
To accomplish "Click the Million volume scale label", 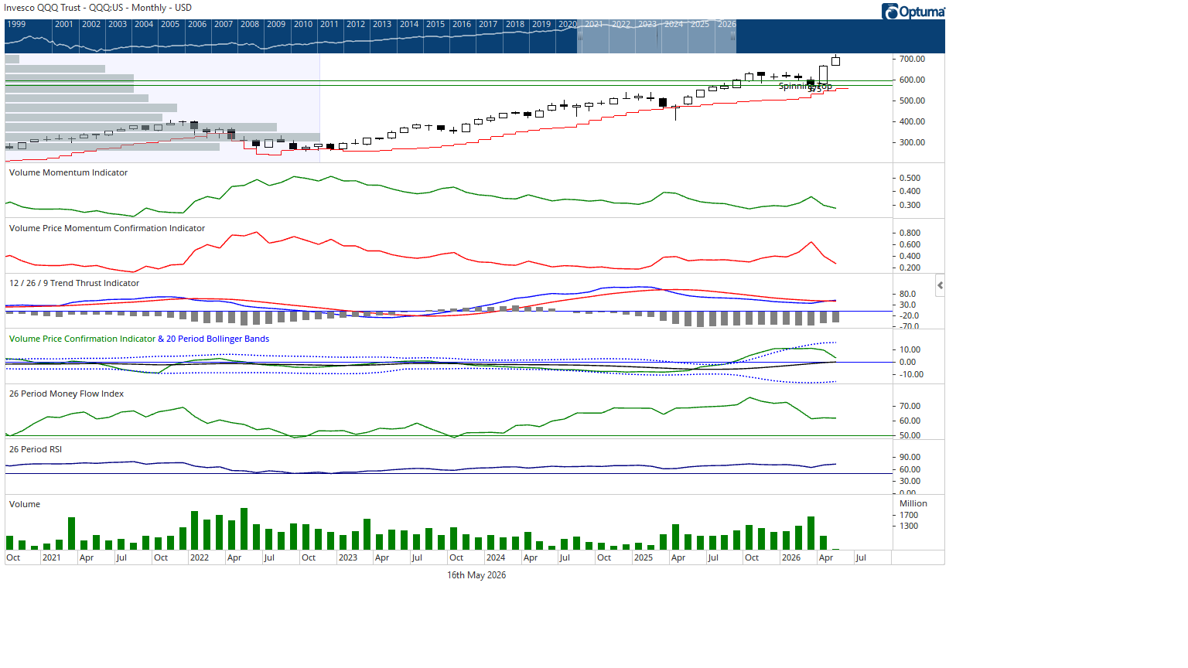I will 913,503.
